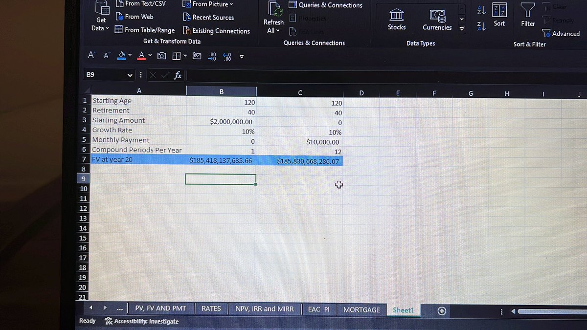The height and width of the screenshot is (330, 587).
Task: Increase font size in quick toolbar
Action: [91, 55]
